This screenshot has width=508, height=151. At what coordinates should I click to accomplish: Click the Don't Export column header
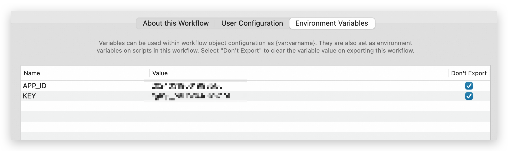[469, 73]
